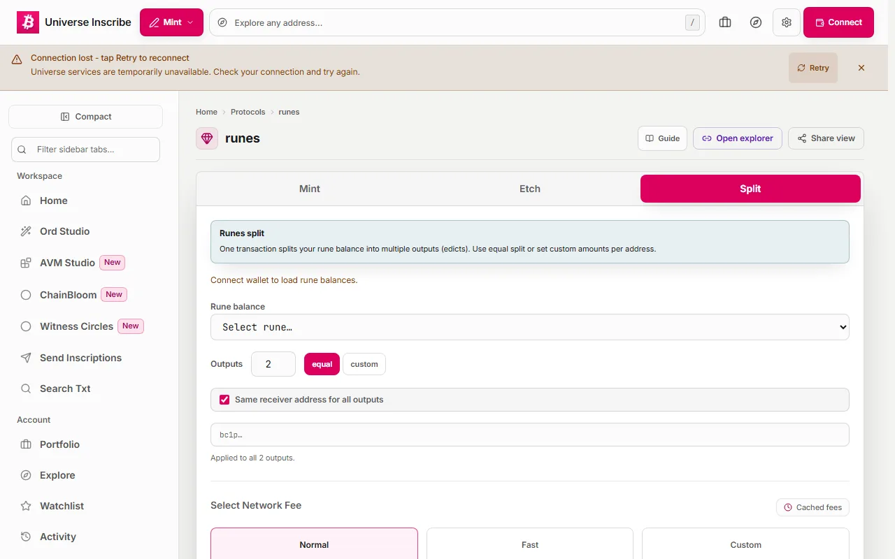Focus the Explore any address search field

[x=457, y=22]
